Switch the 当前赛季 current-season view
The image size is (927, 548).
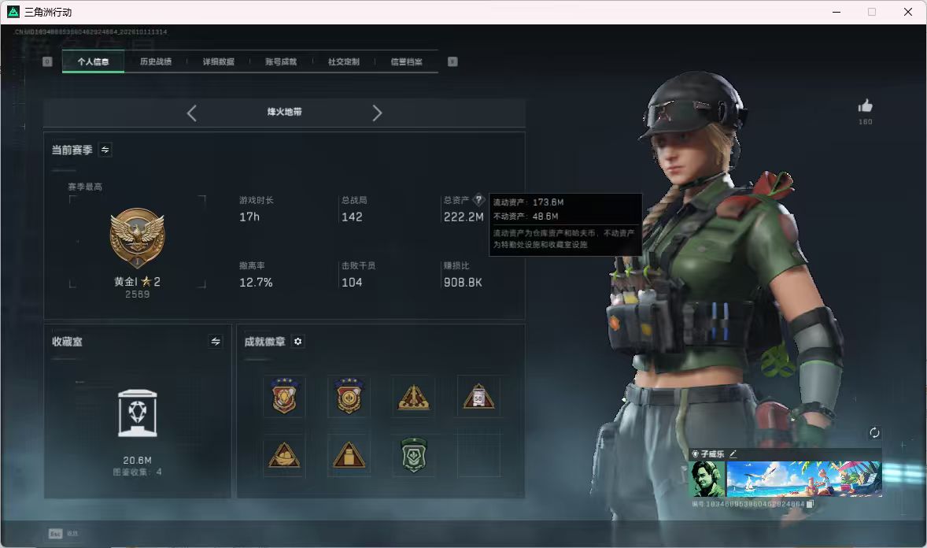105,150
